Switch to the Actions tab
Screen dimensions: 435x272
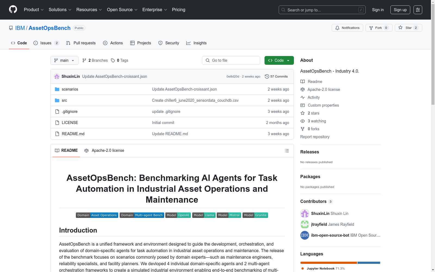(113, 43)
